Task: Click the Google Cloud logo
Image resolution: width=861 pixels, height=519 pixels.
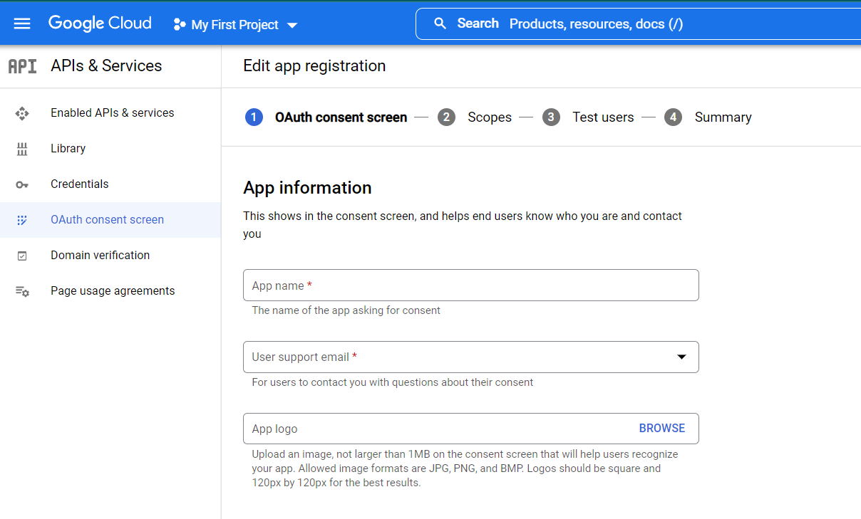Action: point(100,23)
